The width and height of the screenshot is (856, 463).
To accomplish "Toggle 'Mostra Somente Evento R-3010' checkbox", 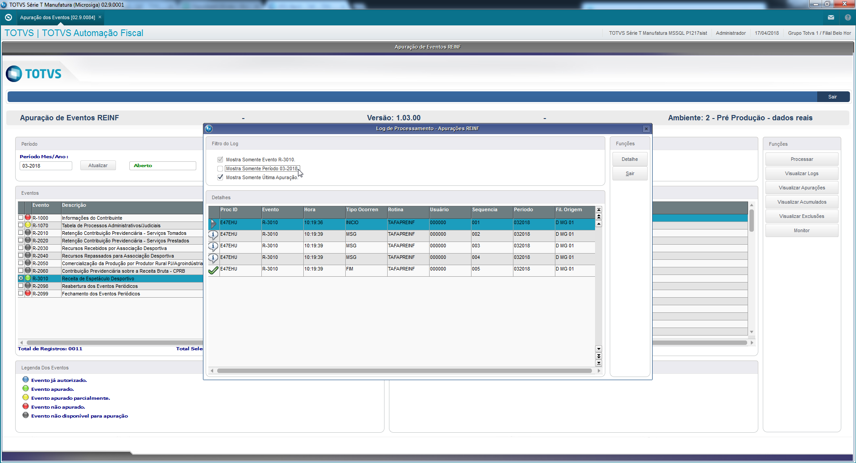I will coord(220,160).
